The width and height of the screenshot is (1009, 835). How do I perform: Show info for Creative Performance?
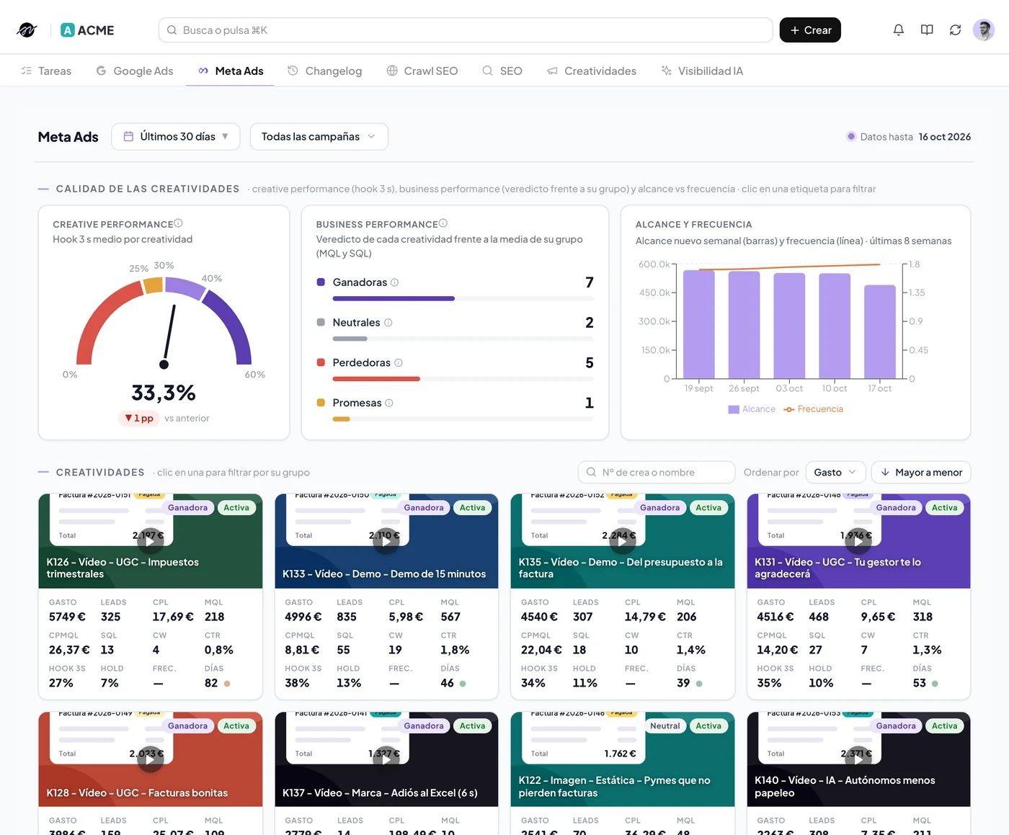pos(178,223)
